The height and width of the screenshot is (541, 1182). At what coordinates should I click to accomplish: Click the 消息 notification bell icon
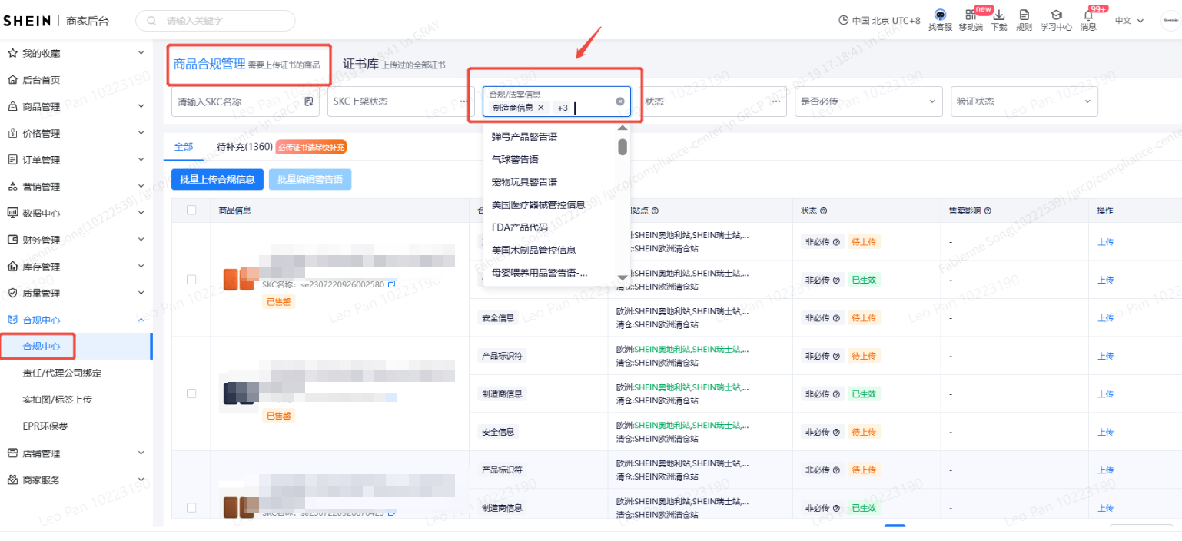tap(1088, 15)
